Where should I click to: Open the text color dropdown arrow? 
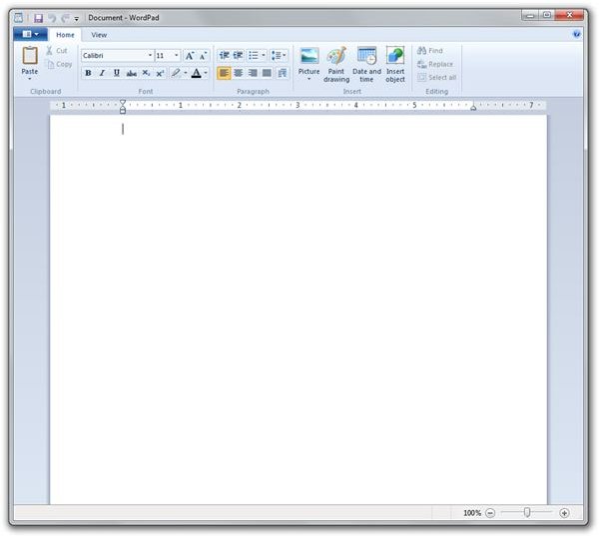[206, 73]
